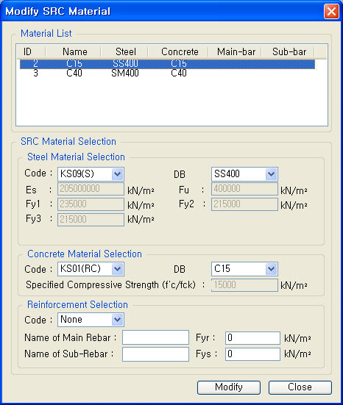Focus the Name of Main Rebar field
The width and height of the screenshot is (343, 405).
pos(155,337)
